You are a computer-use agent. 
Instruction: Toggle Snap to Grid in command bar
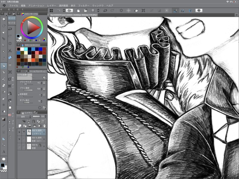coord(190,10)
